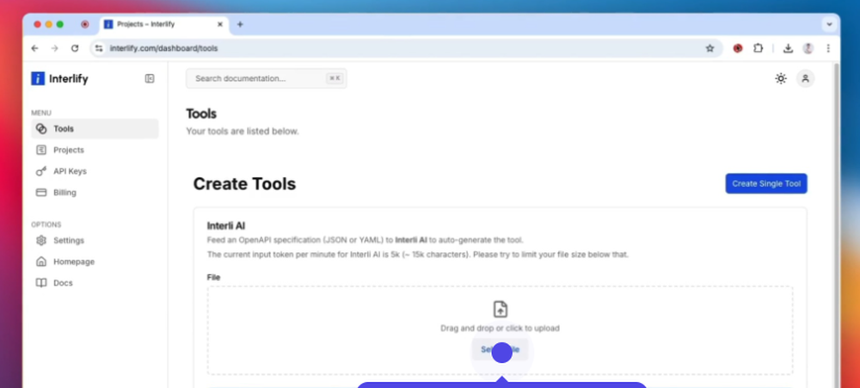Open browser Downloads icon
This screenshot has height=388, width=860.
coord(788,48)
